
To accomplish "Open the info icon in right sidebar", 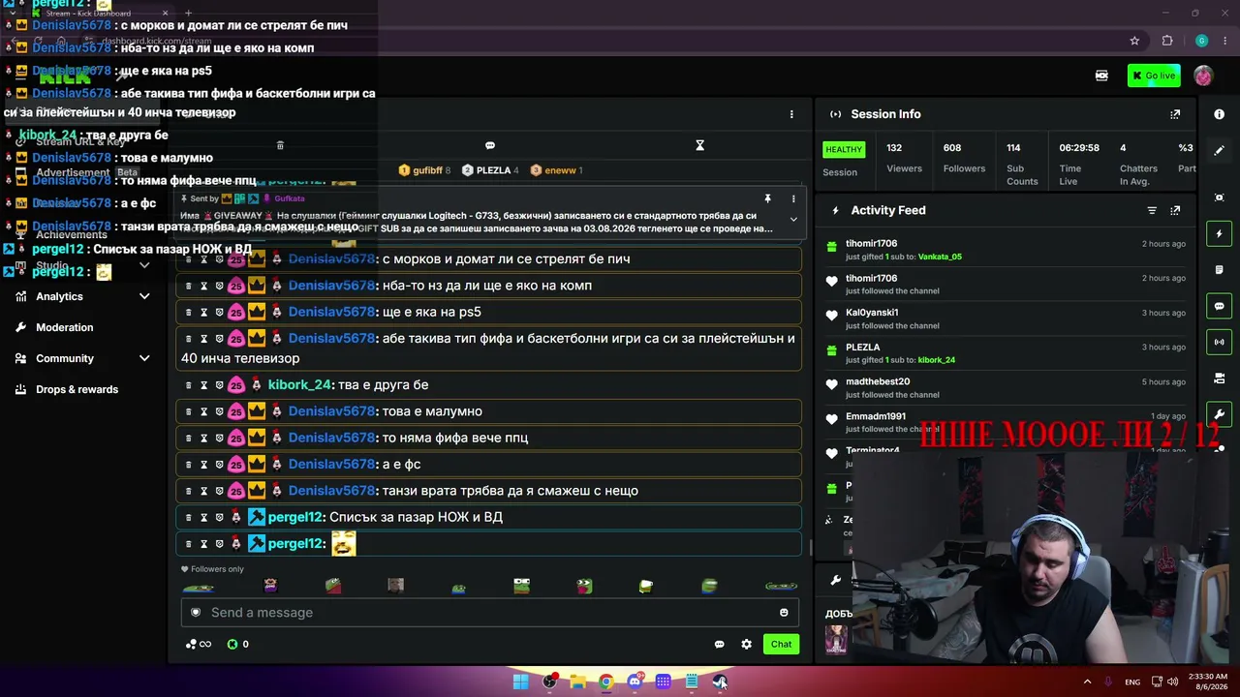I will 1219,114.
